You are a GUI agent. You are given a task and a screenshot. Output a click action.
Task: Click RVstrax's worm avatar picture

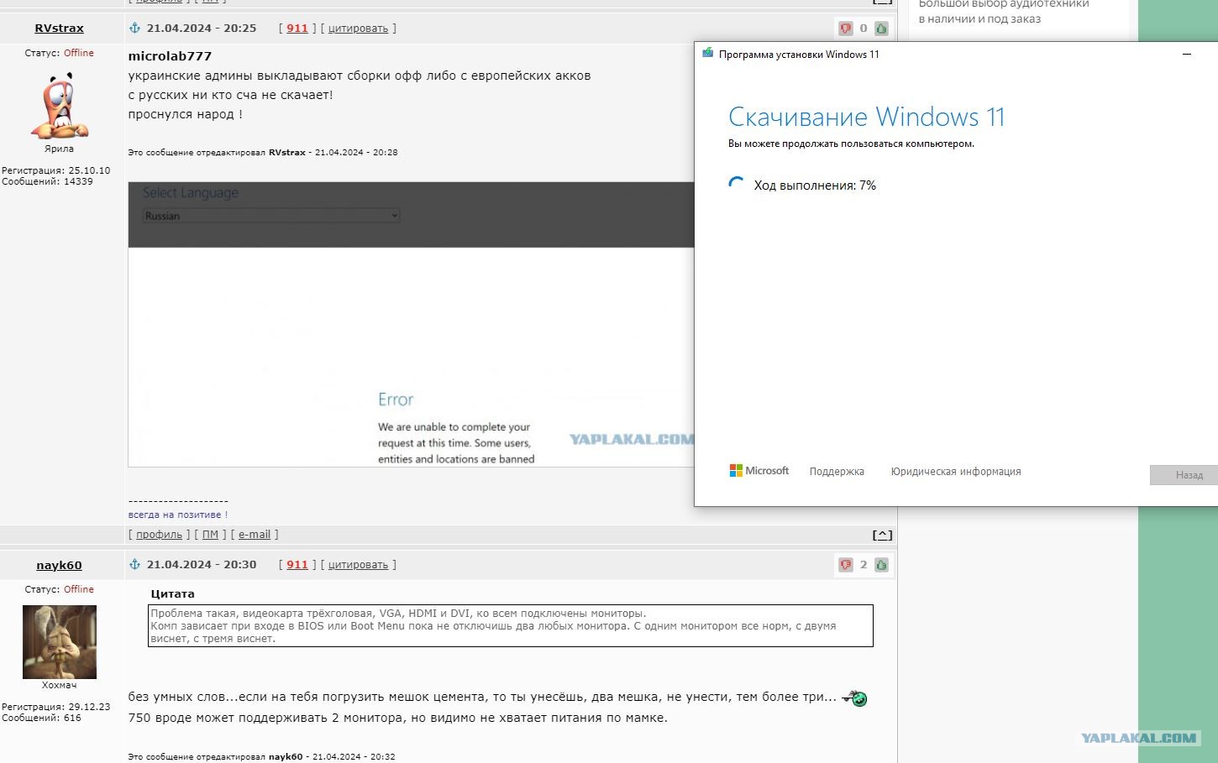pos(60,105)
